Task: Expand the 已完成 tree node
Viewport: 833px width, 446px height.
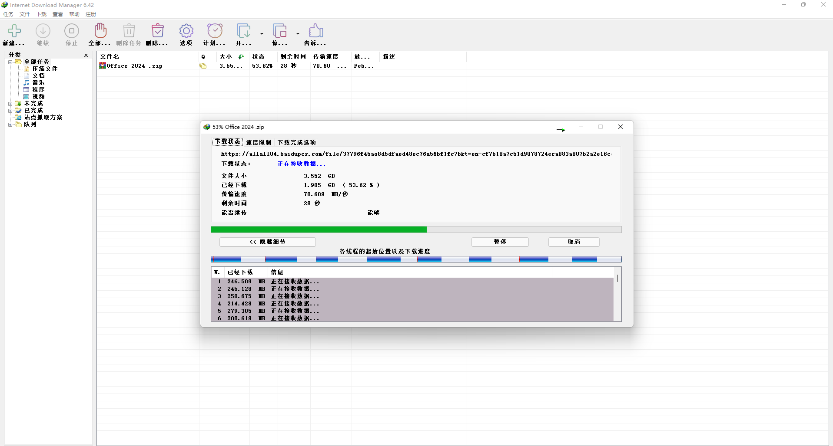Action: coord(10,111)
